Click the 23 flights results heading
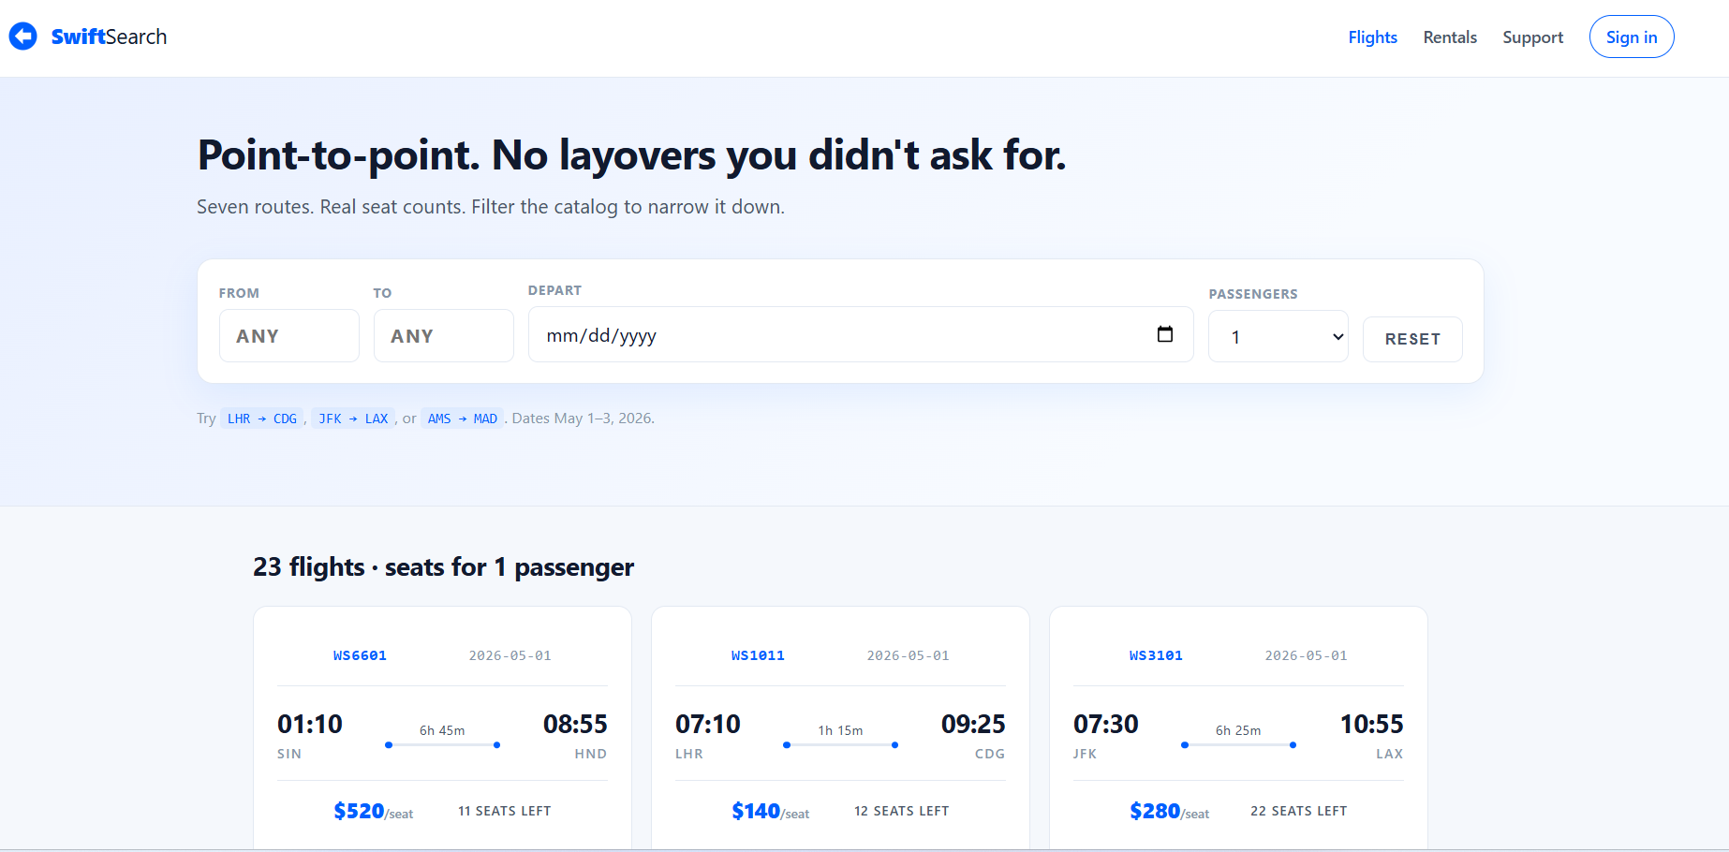Viewport: 1729px width, 852px height. (x=443, y=566)
